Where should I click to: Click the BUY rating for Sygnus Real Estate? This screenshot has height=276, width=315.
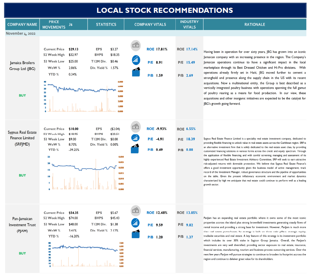pos(22,175)
